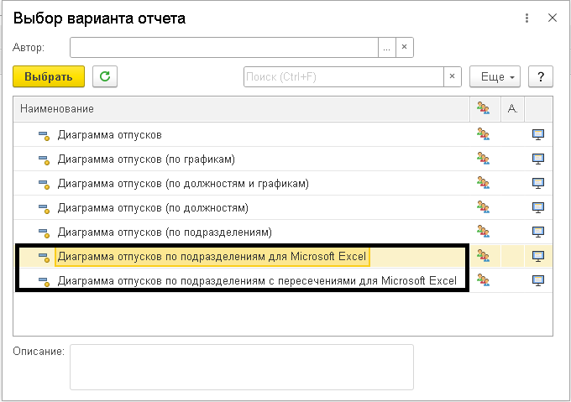Select Диаграмма отпусков (по должностям и графикам)

pyautogui.click(x=183, y=183)
